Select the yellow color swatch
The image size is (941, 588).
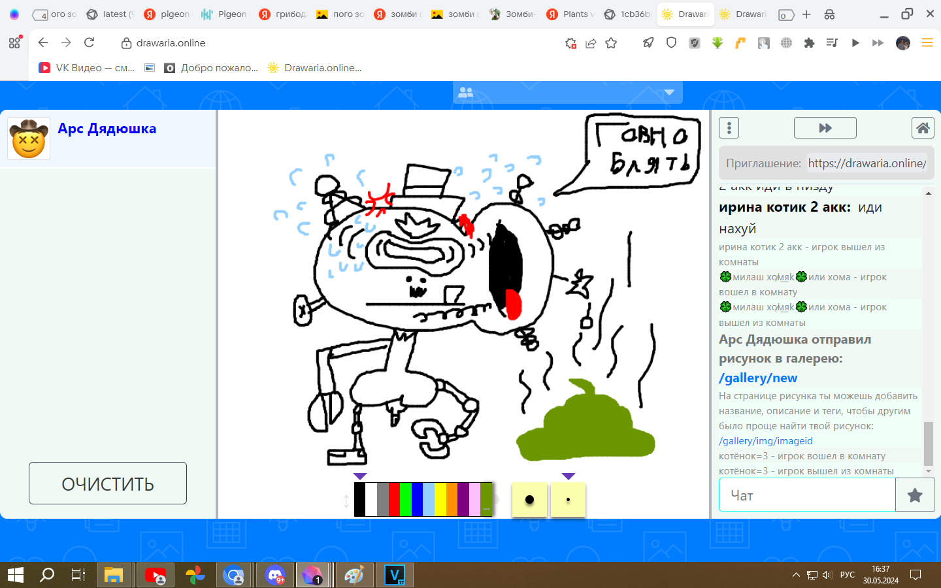[x=440, y=500]
